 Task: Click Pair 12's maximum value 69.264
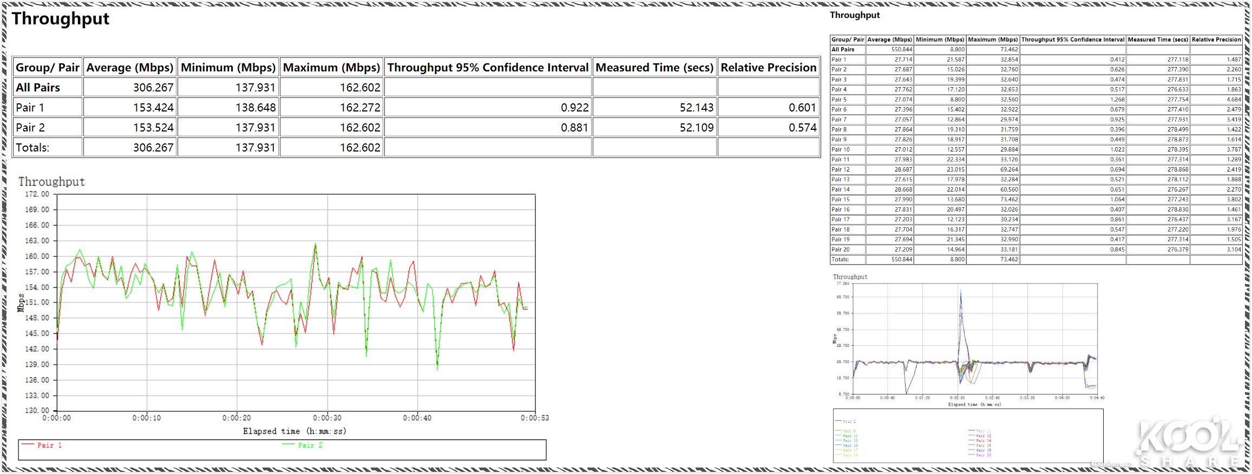click(1010, 170)
